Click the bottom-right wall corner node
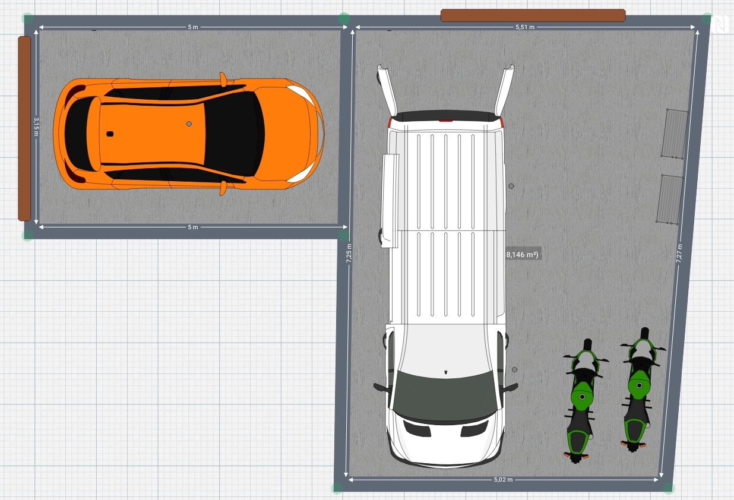Screen dimensions: 734x500 (x=668, y=488)
